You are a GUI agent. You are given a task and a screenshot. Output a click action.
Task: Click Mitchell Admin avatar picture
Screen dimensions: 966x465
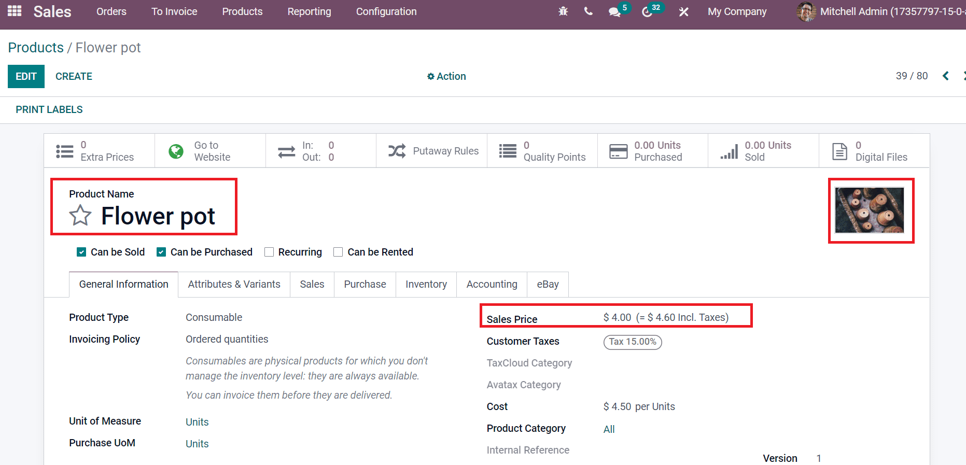tap(806, 11)
